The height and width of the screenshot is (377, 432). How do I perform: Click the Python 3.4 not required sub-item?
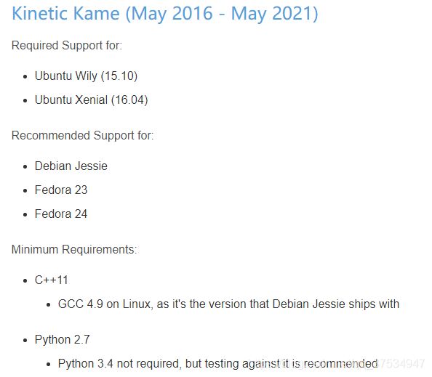pos(217,364)
